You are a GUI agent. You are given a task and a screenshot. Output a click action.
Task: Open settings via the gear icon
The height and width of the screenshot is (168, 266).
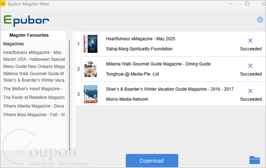click(x=260, y=20)
